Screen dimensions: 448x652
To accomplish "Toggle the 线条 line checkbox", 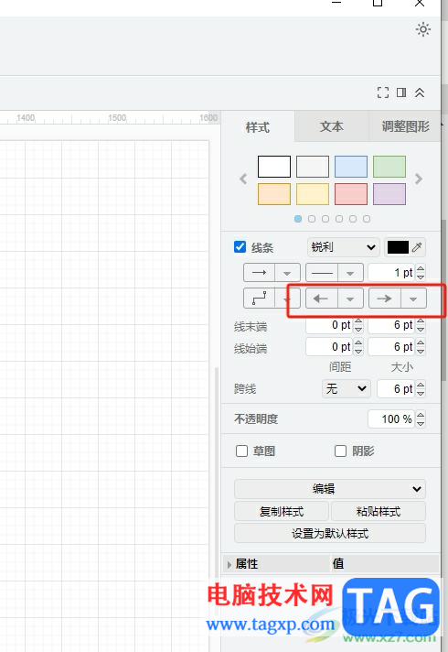I will [x=240, y=247].
